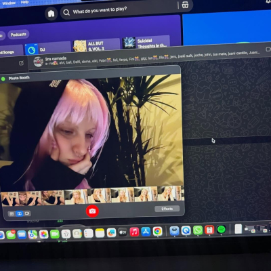Open Spotify from the dock
This screenshot has height=271, width=271.
[222, 230]
